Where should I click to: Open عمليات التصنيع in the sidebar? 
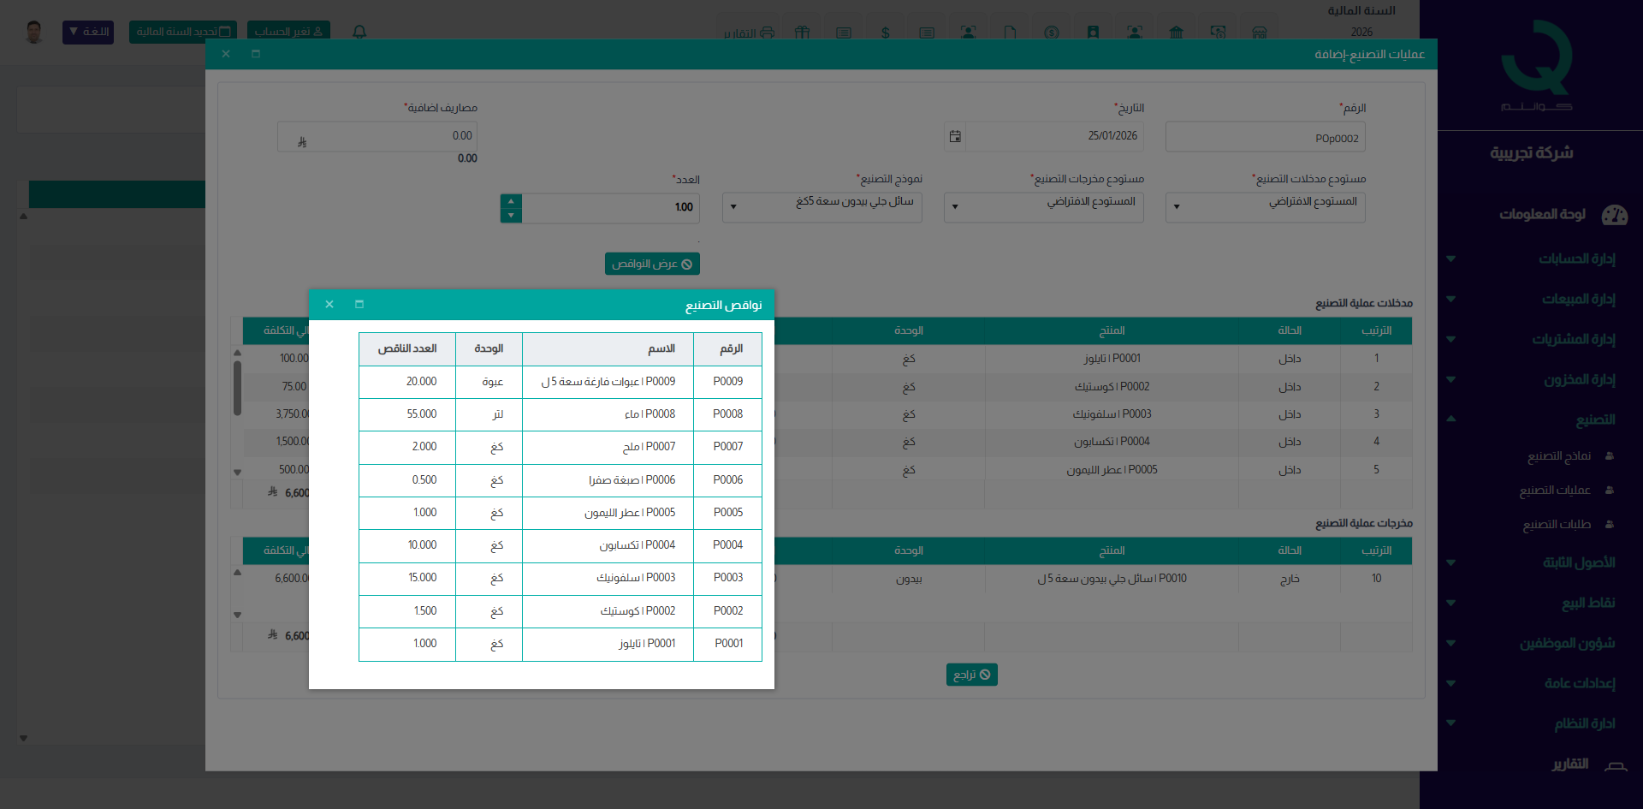click(x=1555, y=491)
